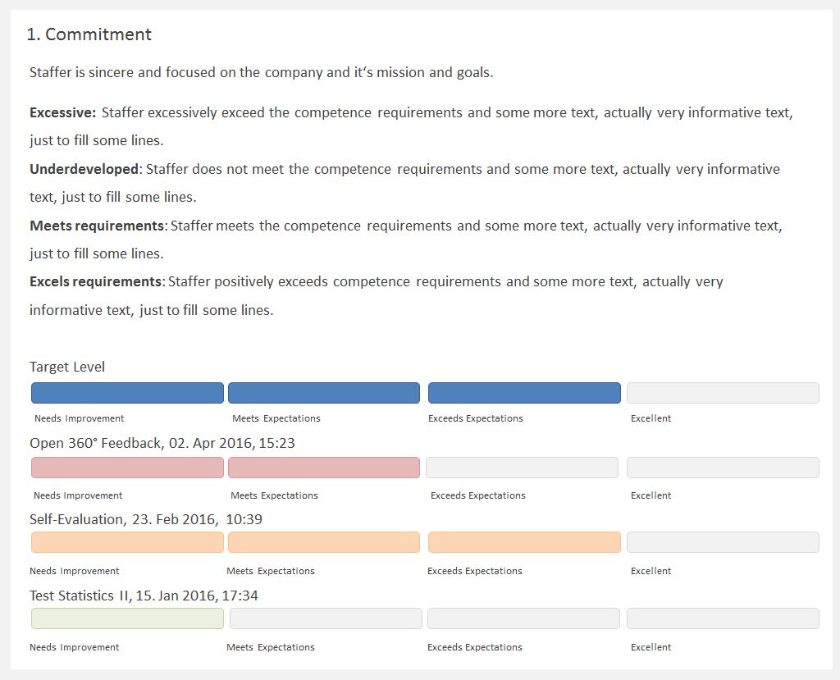Viewport: 840px width, 680px height.
Task: Select Meets Expectations bar in Open 360° Feedback
Action: click(324, 468)
